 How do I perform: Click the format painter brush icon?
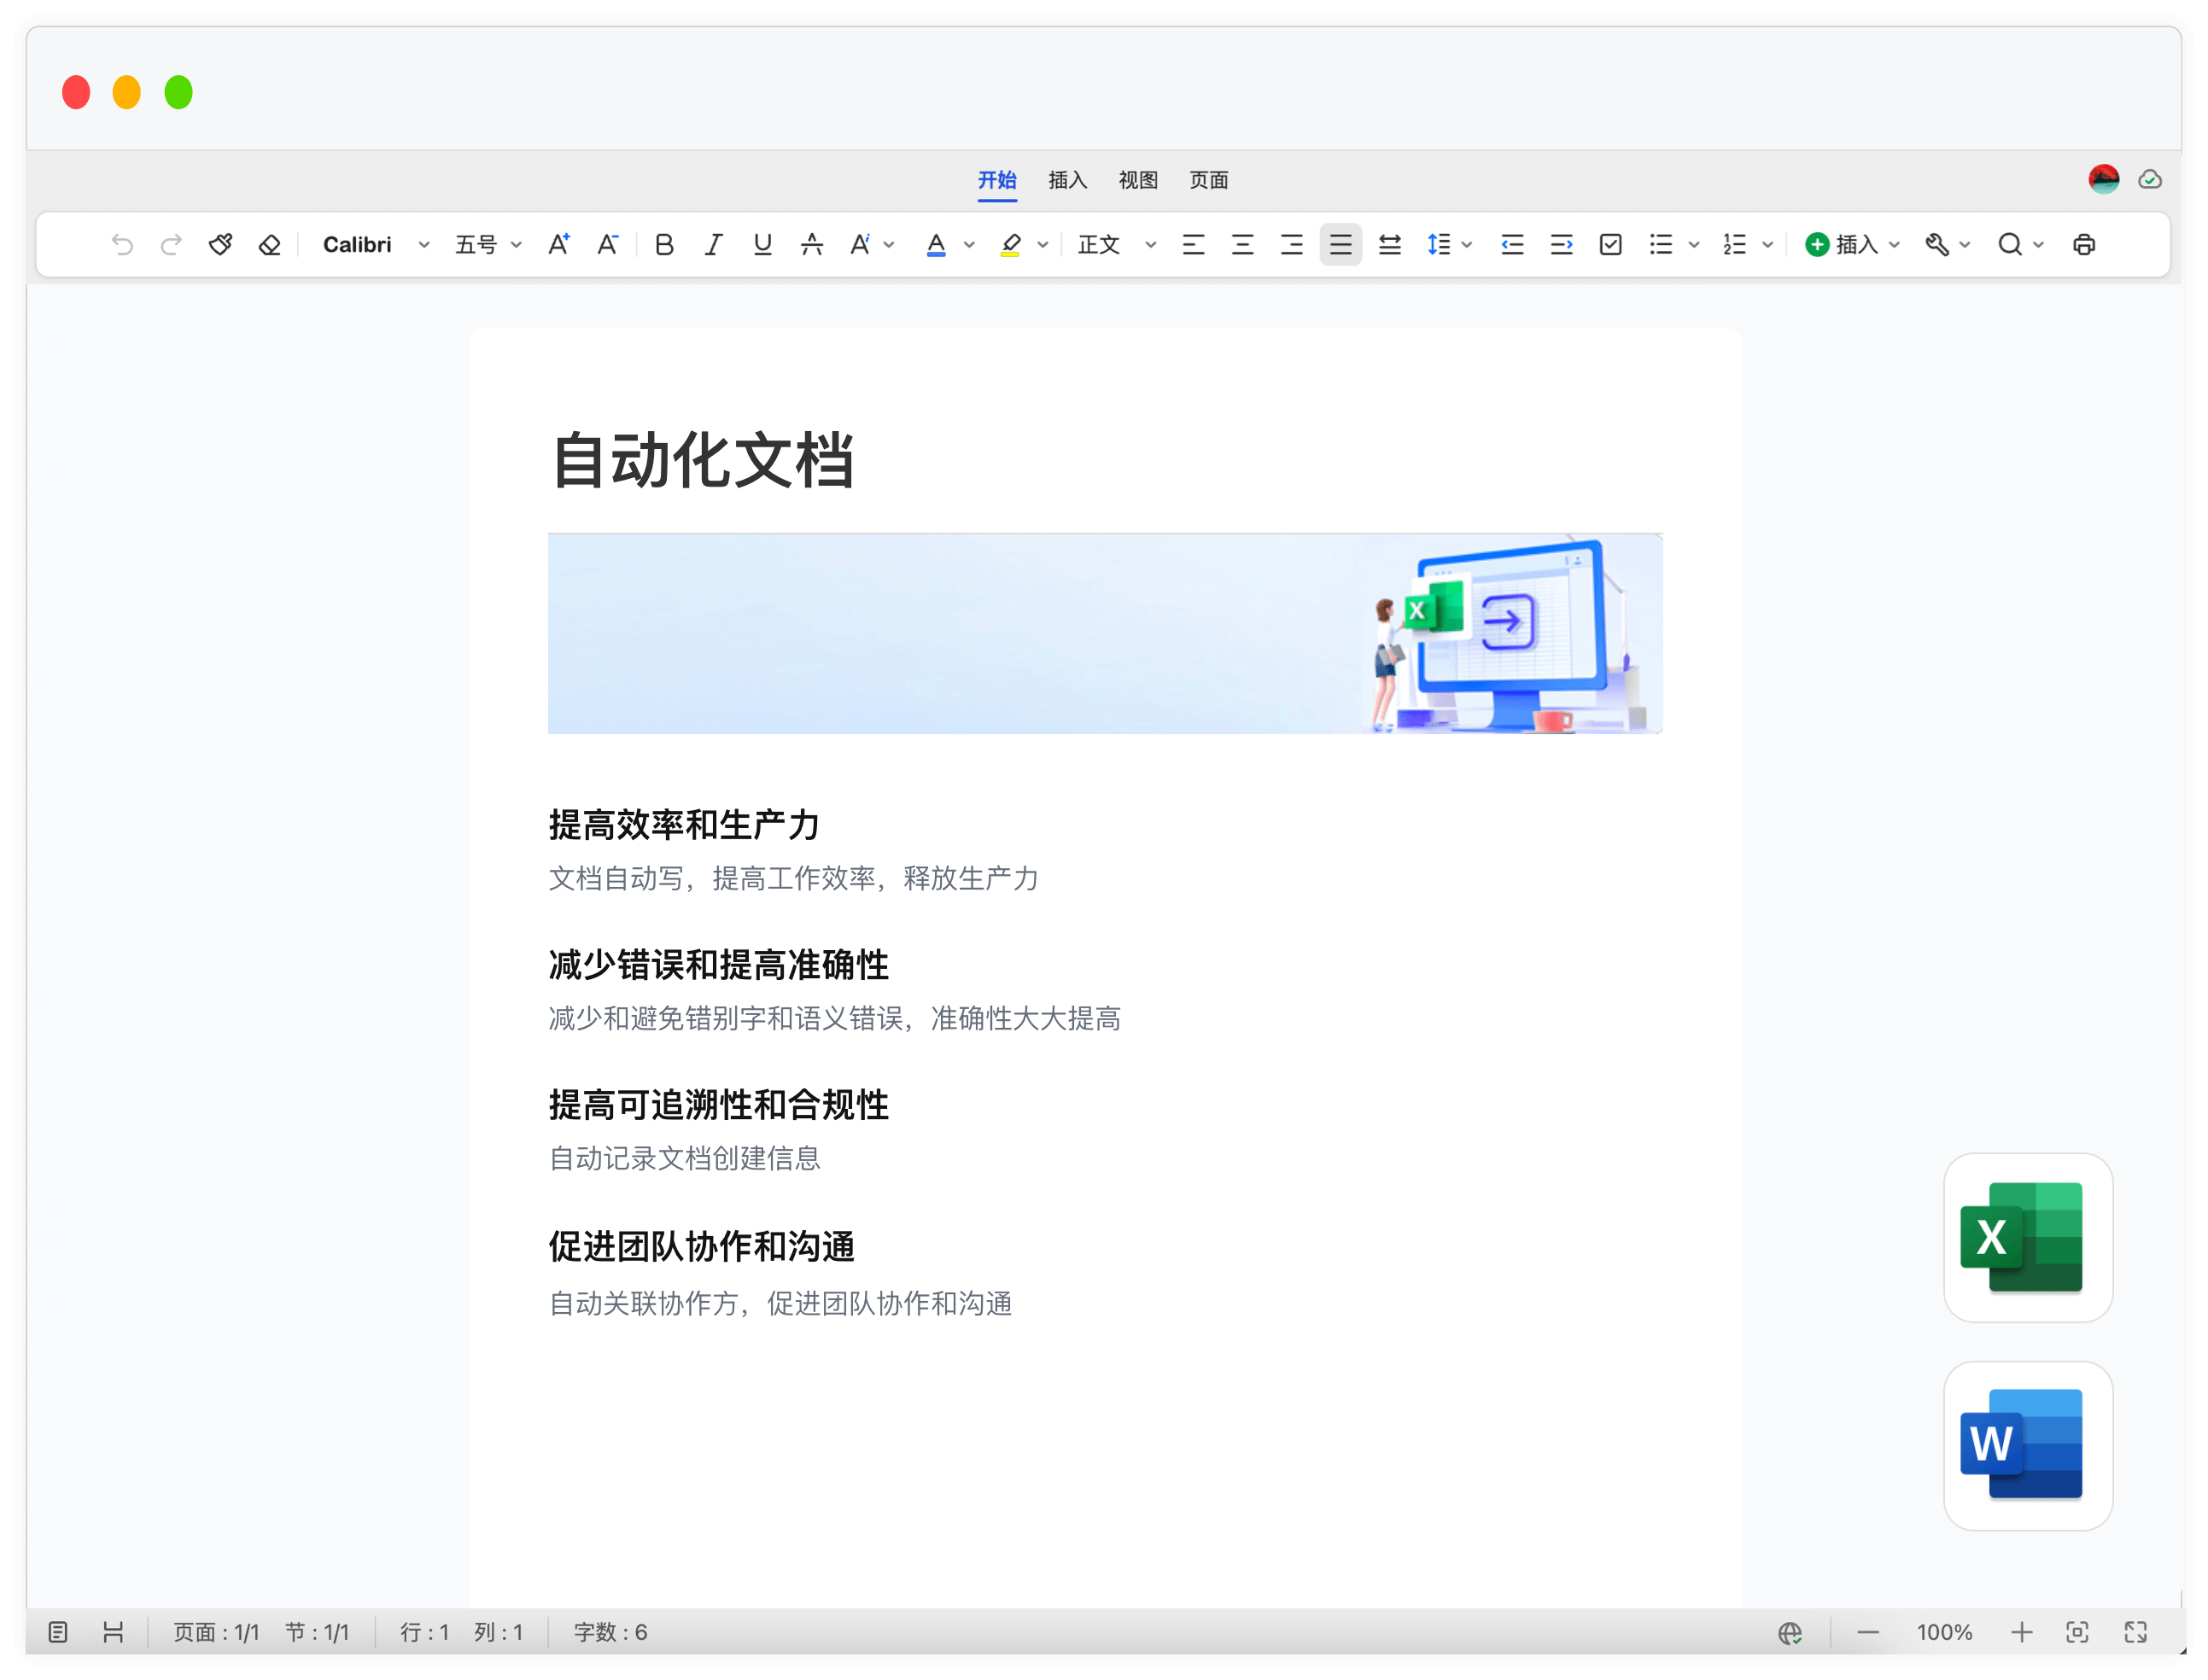(220, 245)
